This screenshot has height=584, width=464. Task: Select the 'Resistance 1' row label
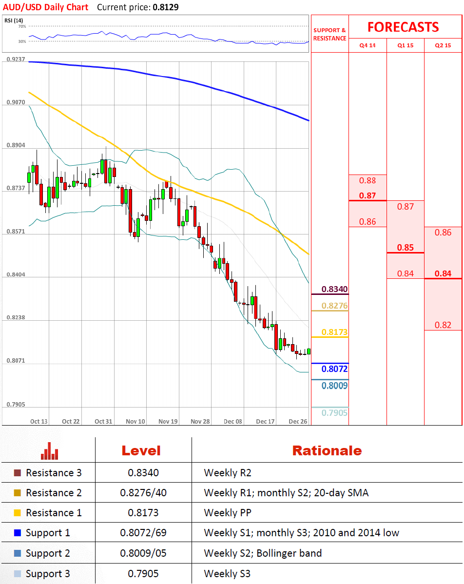tap(54, 513)
